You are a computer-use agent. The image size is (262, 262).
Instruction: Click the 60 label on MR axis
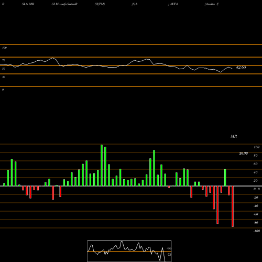pos(256,164)
